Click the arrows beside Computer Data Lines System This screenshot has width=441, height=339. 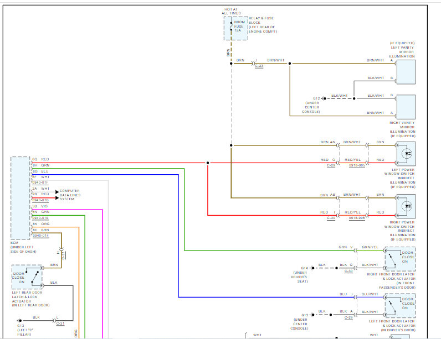(55, 191)
